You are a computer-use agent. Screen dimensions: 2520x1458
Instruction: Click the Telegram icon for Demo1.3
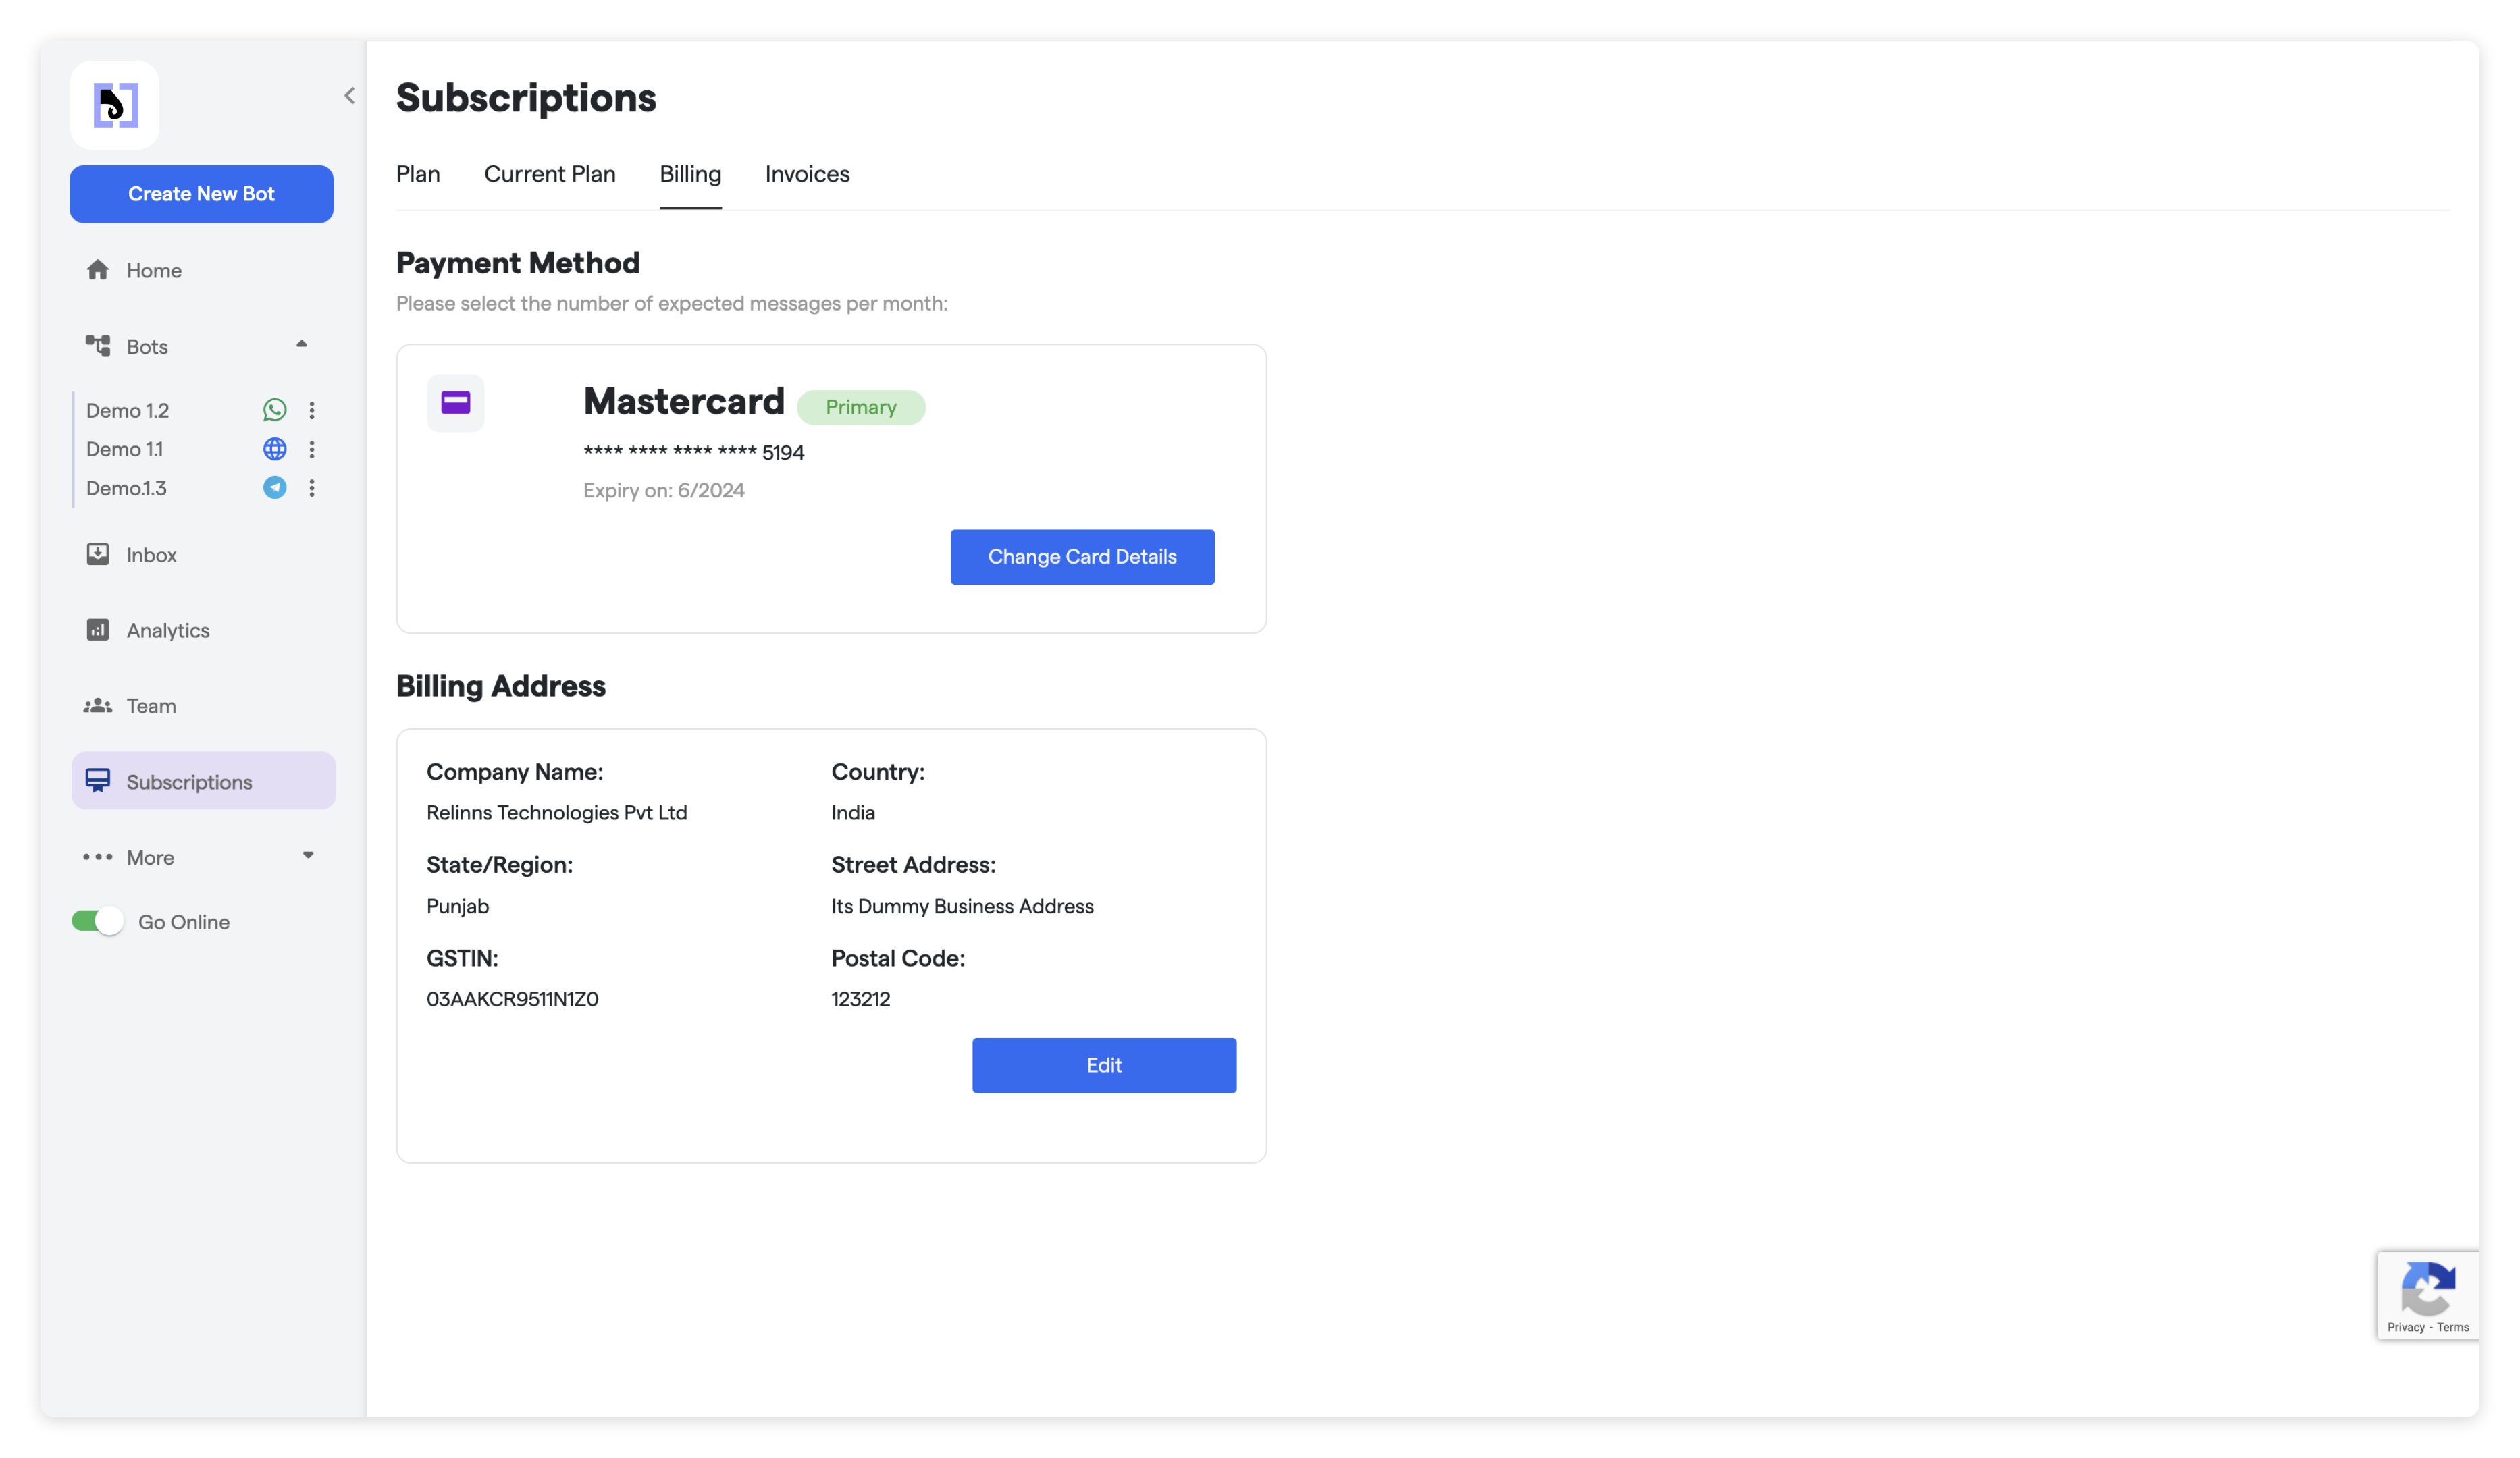click(274, 487)
